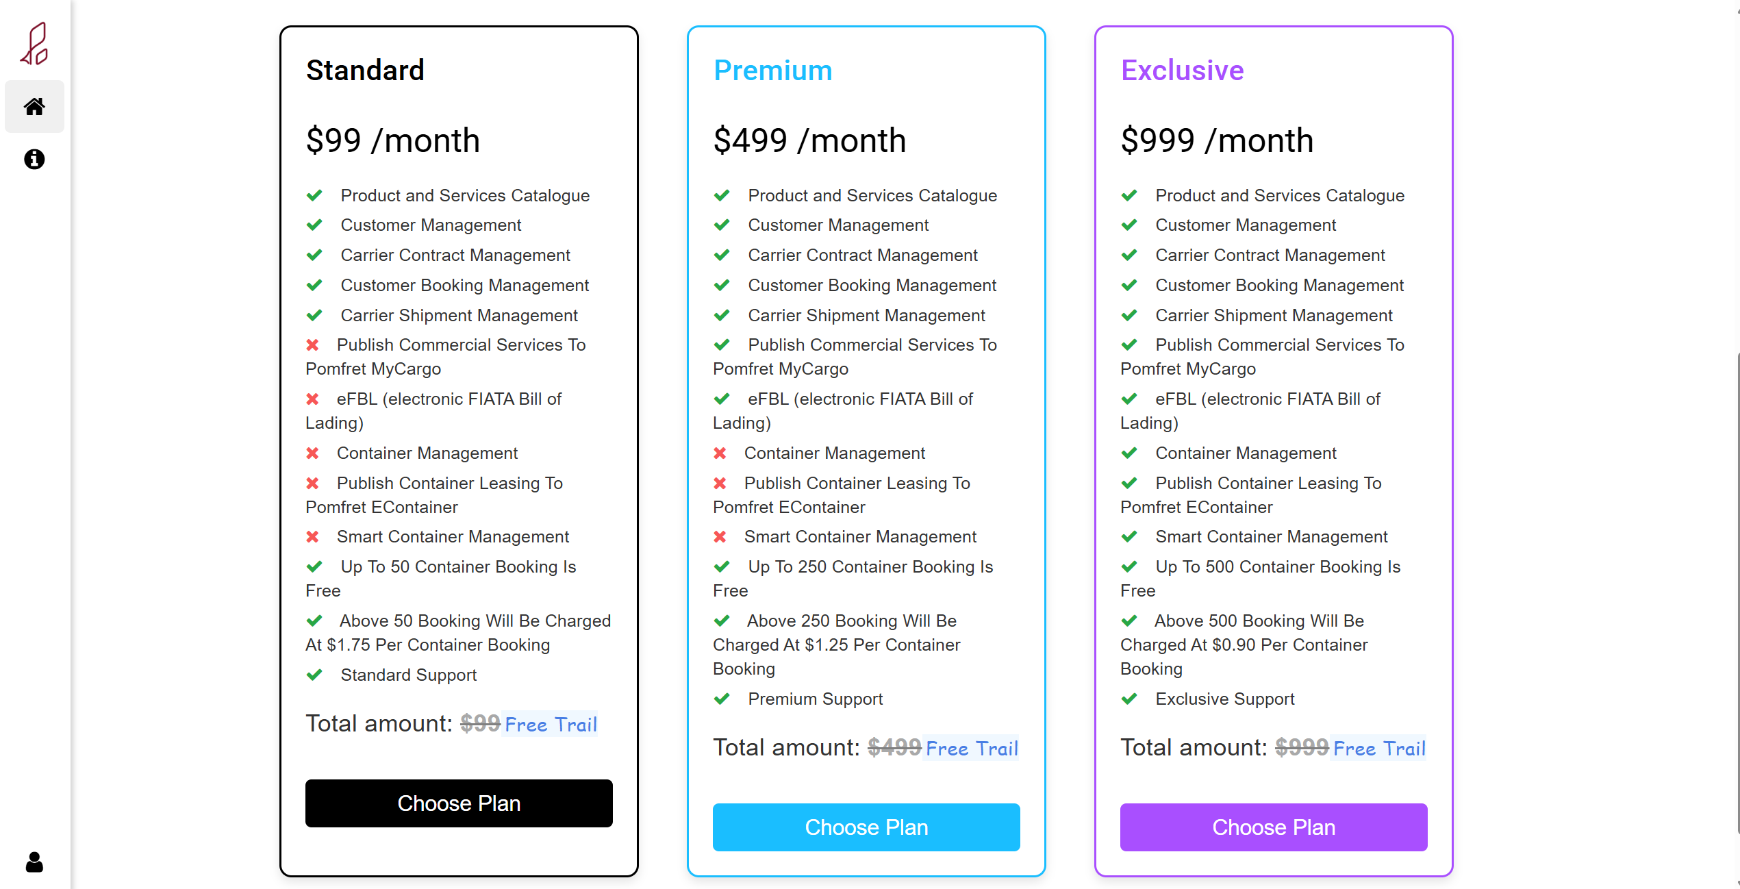Open the user profile icon at the sidebar bottom

click(34, 862)
